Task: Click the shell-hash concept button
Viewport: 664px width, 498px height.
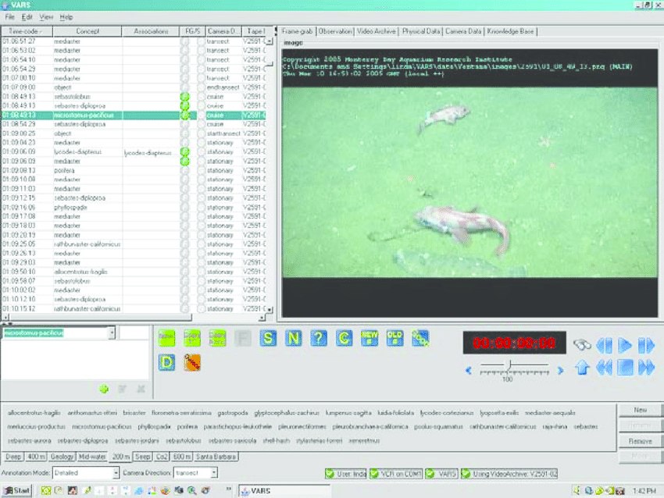Action: (276, 440)
